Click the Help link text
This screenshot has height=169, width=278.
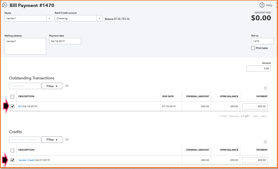tap(269, 5)
